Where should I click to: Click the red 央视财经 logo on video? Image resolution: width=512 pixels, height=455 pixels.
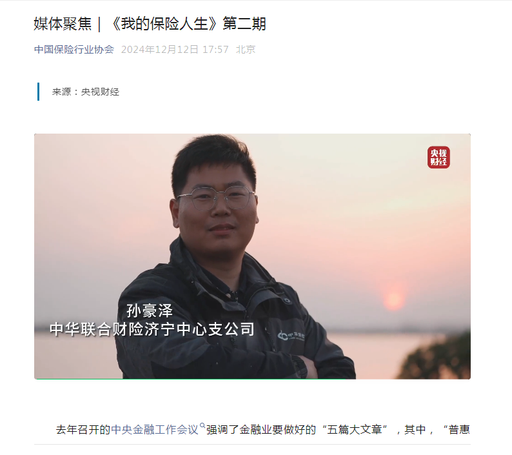click(438, 157)
